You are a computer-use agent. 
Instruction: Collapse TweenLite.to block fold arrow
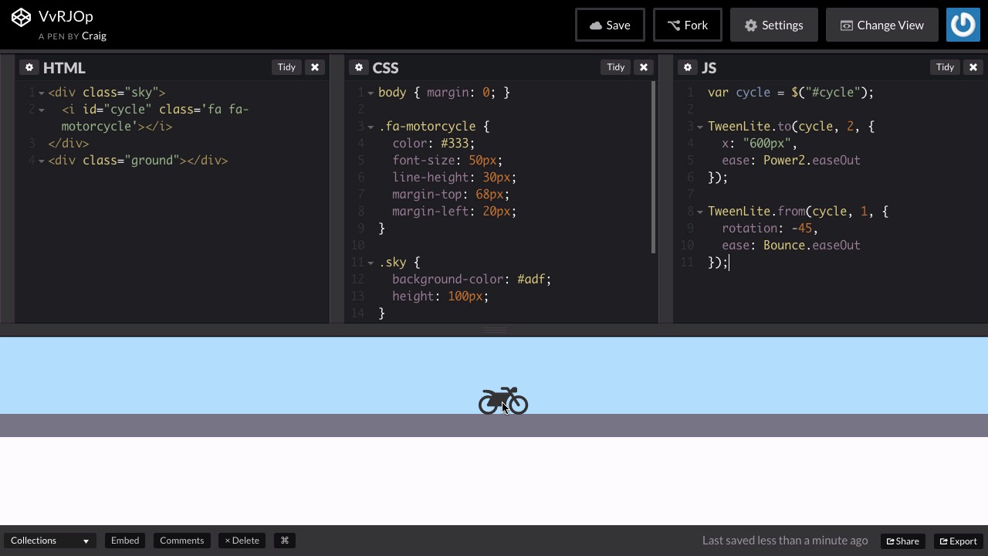(x=700, y=127)
